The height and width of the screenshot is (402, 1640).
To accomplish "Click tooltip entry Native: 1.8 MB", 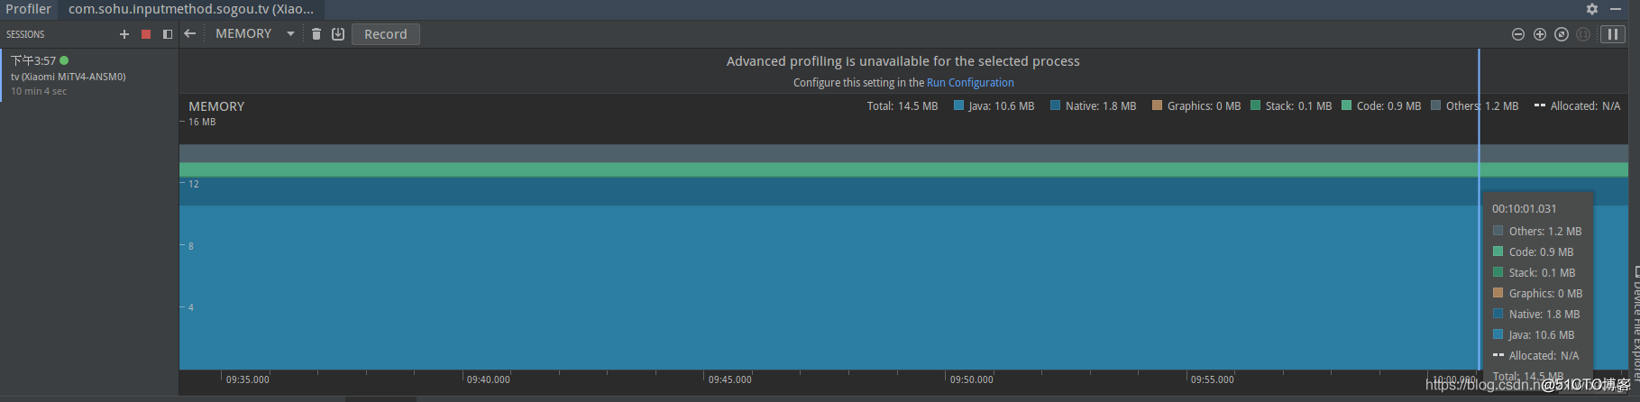I will tap(1536, 314).
